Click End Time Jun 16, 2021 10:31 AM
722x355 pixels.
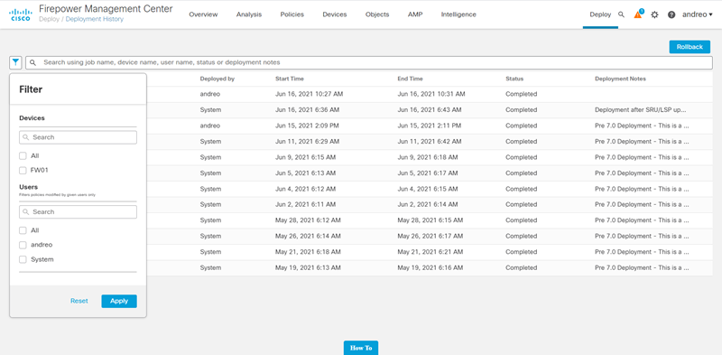(431, 94)
